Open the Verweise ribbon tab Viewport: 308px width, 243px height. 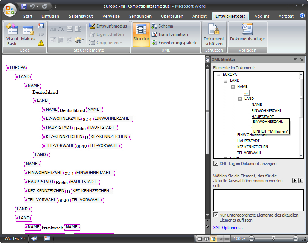pos(111,16)
